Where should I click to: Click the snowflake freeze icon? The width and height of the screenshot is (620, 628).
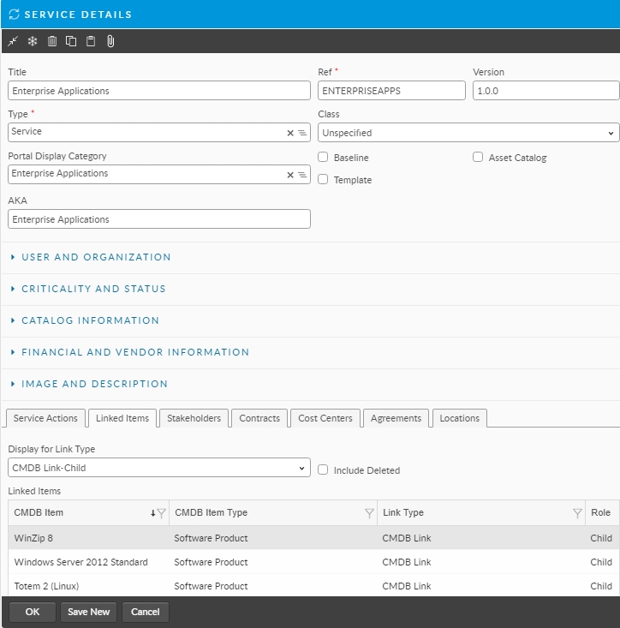(x=33, y=41)
